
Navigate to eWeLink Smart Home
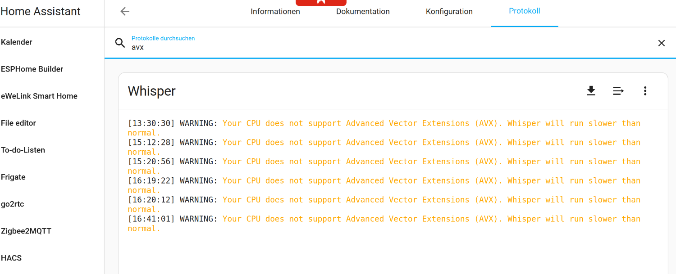click(39, 96)
